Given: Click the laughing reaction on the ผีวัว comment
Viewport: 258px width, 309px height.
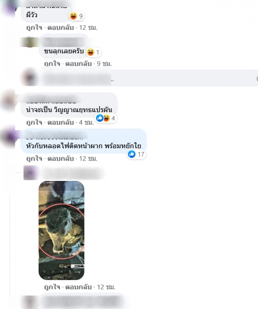Looking at the screenshot, I should pyautogui.click(x=73, y=16).
